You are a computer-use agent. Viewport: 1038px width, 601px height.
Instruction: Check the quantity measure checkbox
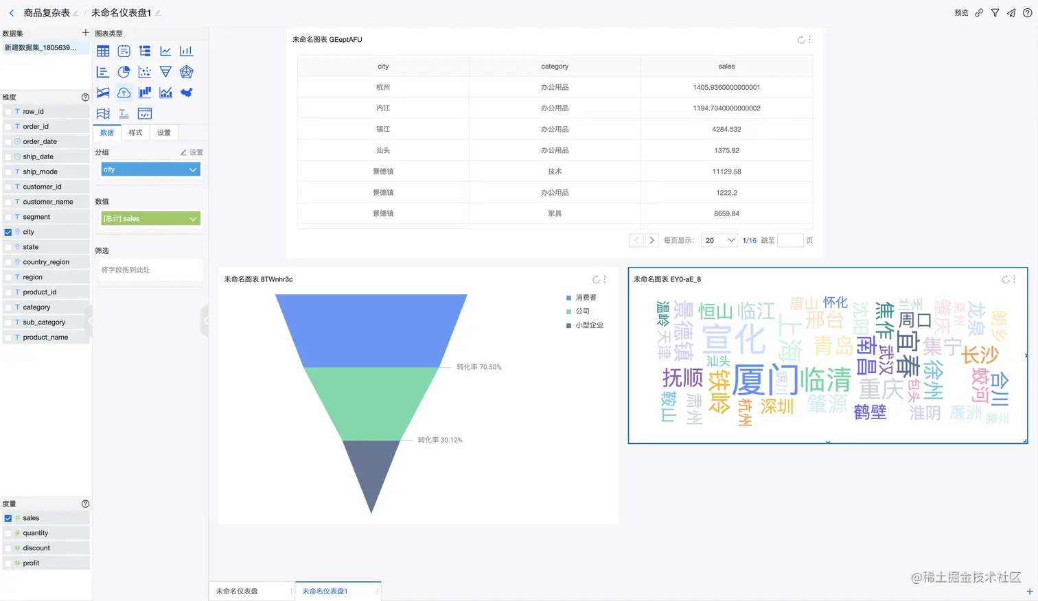8,533
